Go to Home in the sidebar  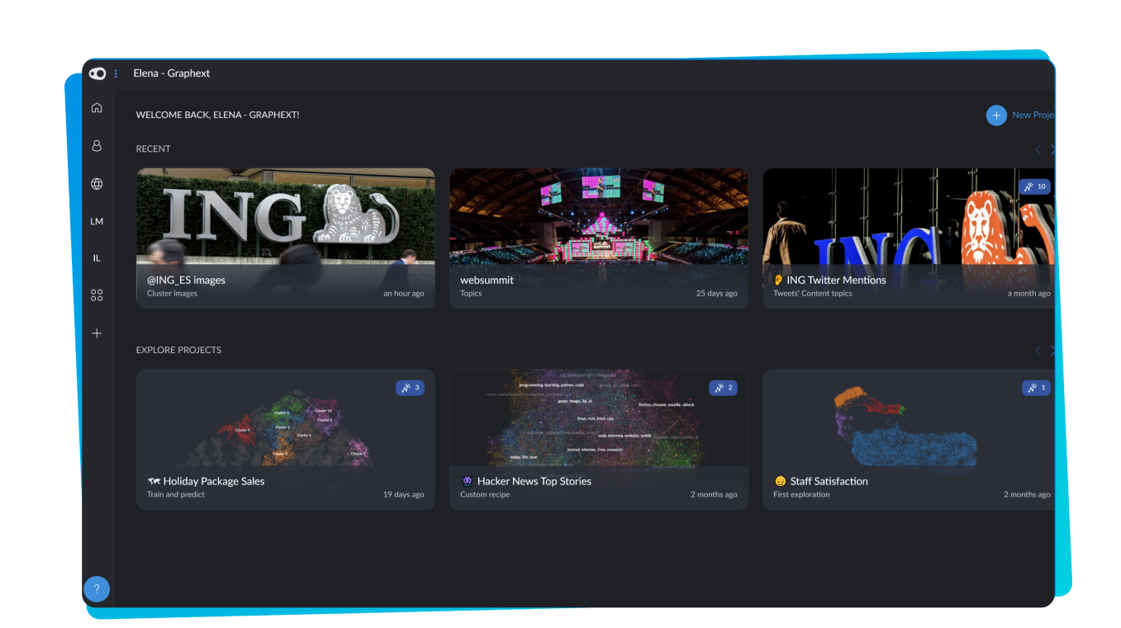click(97, 107)
